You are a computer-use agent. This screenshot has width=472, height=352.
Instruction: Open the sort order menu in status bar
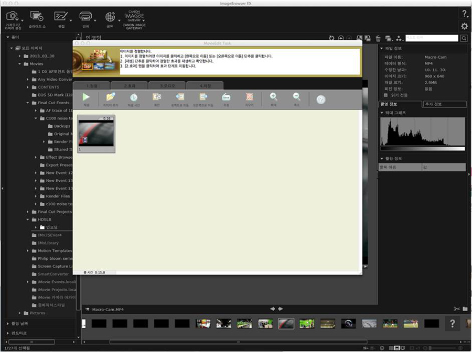(x=366, y=348)
